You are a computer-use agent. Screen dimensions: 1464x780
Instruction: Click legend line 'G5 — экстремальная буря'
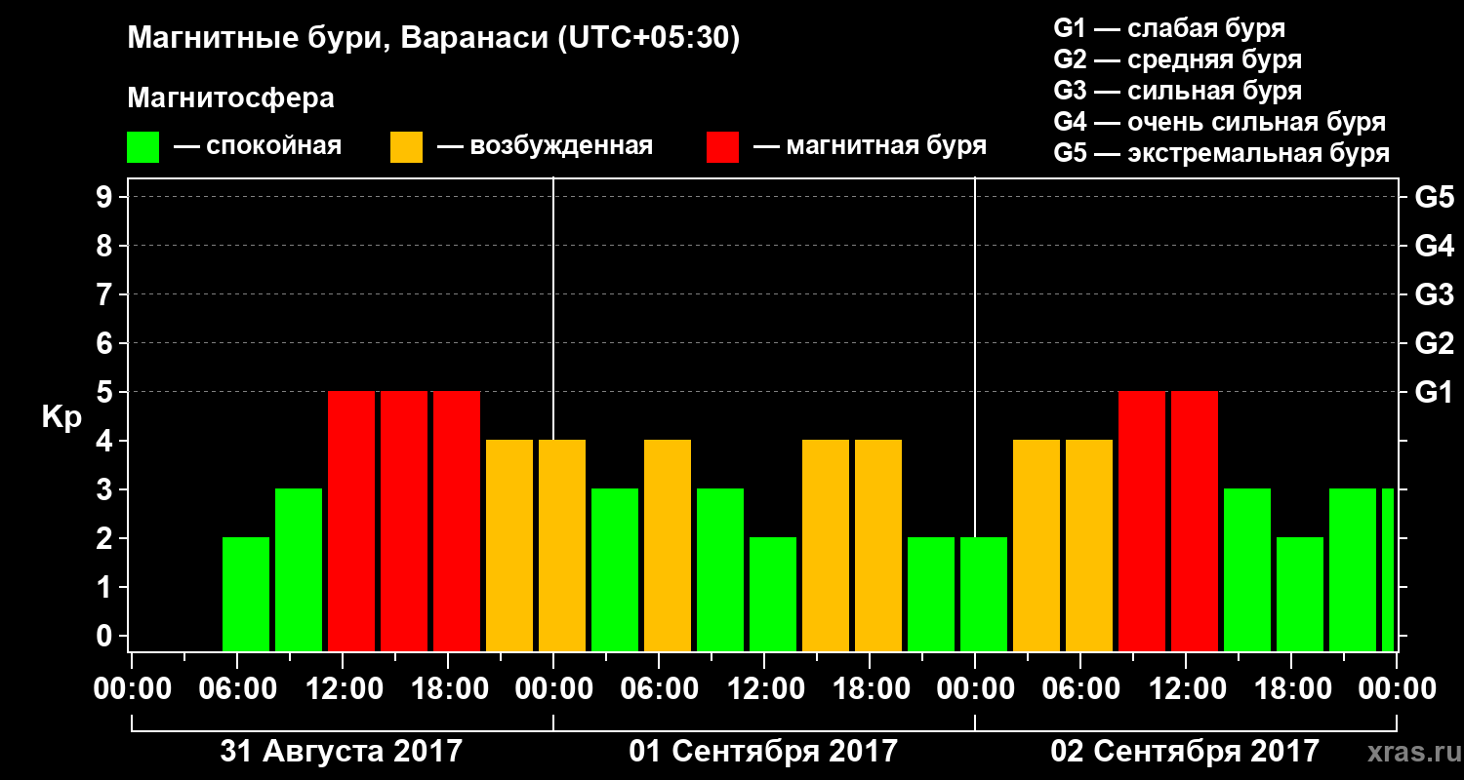click(x=1222, y=153)
